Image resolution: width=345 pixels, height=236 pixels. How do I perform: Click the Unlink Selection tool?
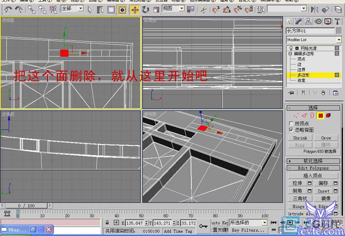tap(42, 10)
